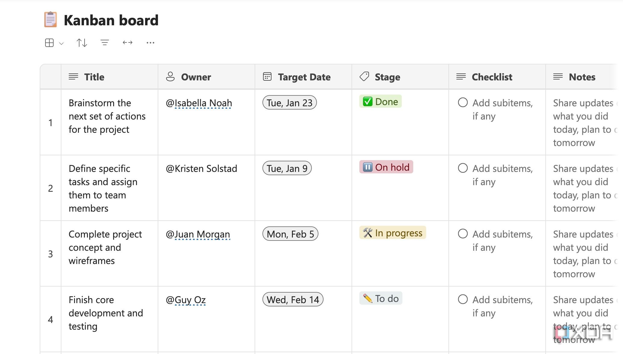Open the more options ellipsis

pyautogui.click(x=150, y=43)
